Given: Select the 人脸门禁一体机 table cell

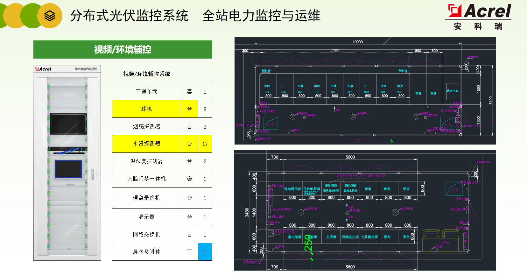Looking at the screenshot, I should 147,179.
